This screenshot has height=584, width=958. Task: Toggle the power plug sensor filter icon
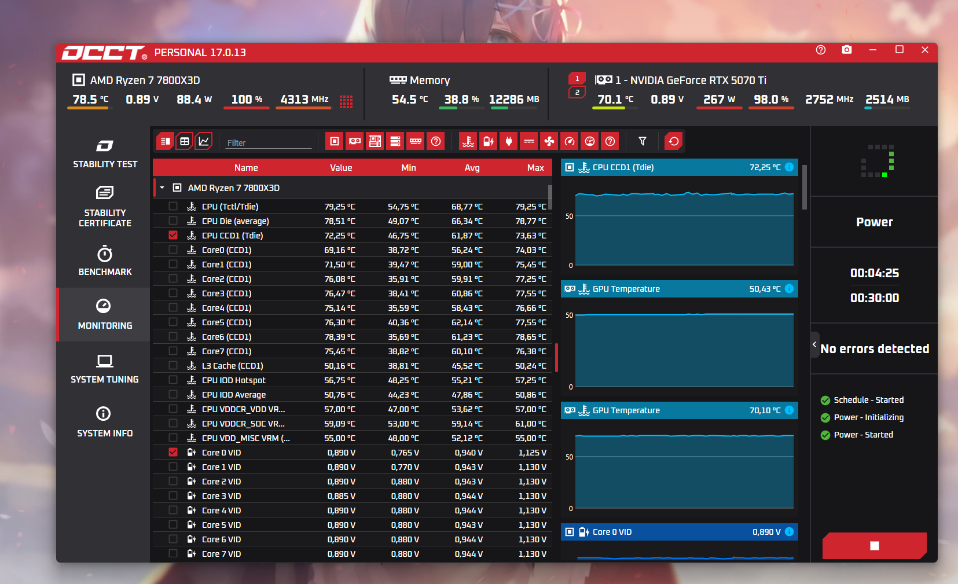point(509,141)
